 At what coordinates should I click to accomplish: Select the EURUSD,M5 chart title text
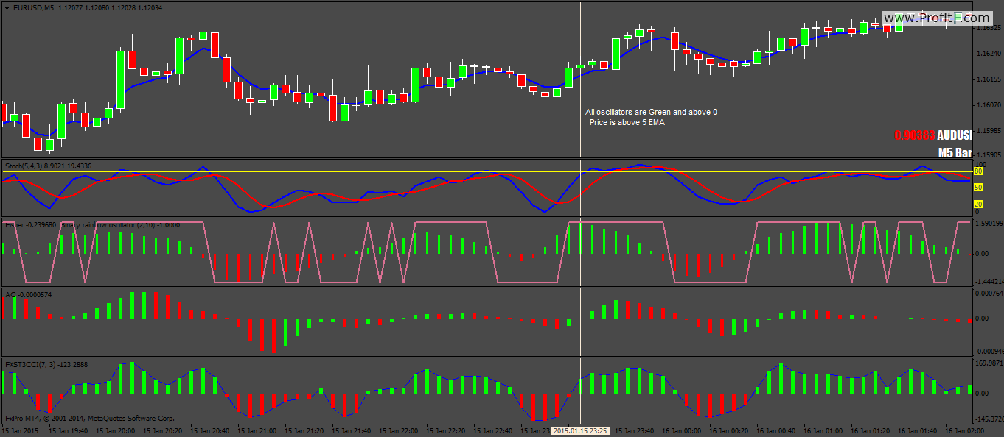[33, 7]
